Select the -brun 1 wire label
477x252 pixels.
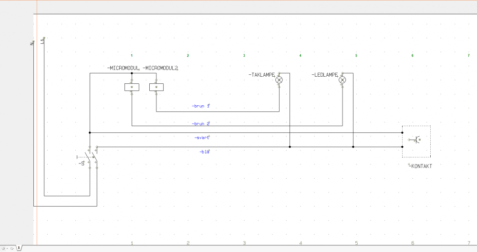pyautogui.click(x=200, y=106)
